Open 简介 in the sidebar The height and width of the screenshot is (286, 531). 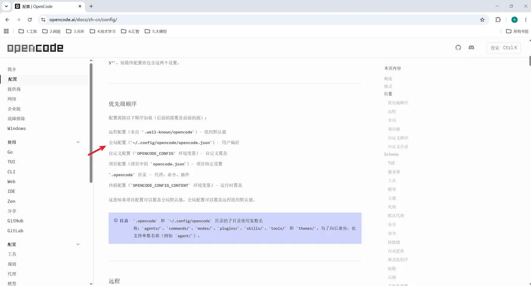point(12,70)
